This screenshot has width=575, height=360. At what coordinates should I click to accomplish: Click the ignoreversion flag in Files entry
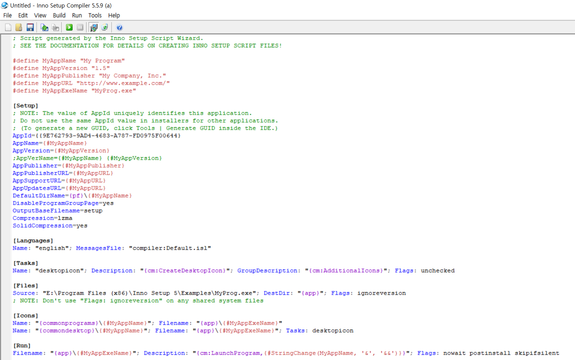coord(381,293)
